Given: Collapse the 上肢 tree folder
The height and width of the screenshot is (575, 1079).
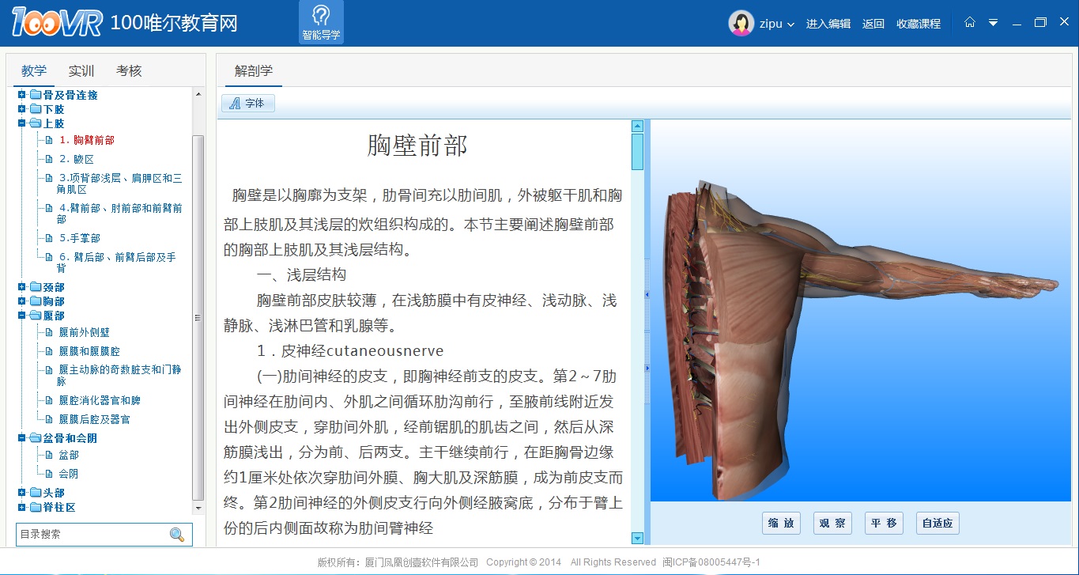Looking at the screenshot, I should coord(22,123).
